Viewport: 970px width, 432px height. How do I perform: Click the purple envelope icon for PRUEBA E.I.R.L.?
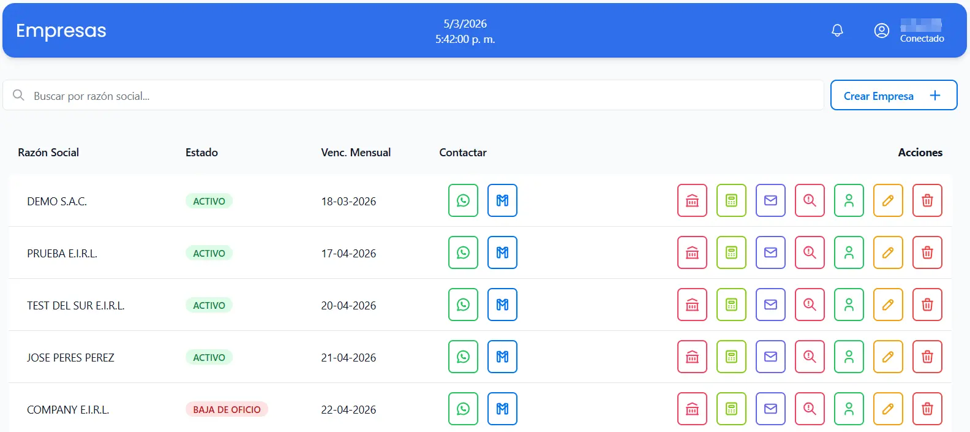click(x=770, y=252)
